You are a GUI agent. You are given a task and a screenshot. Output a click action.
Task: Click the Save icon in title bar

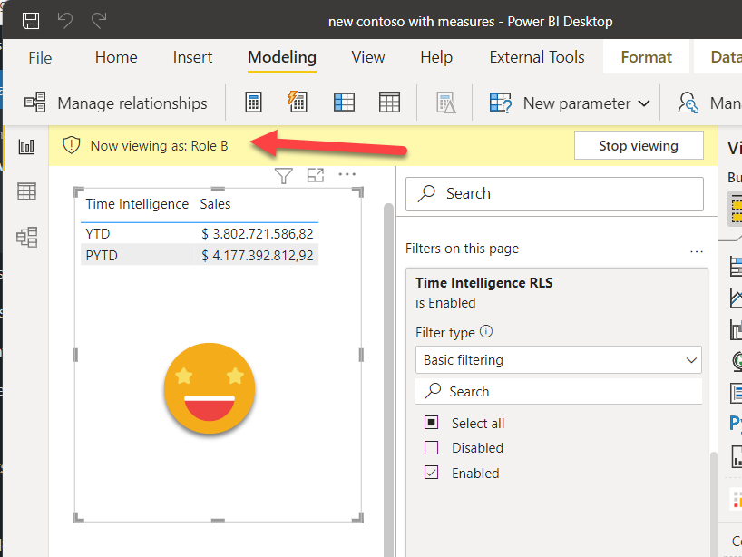pos(31,21)
